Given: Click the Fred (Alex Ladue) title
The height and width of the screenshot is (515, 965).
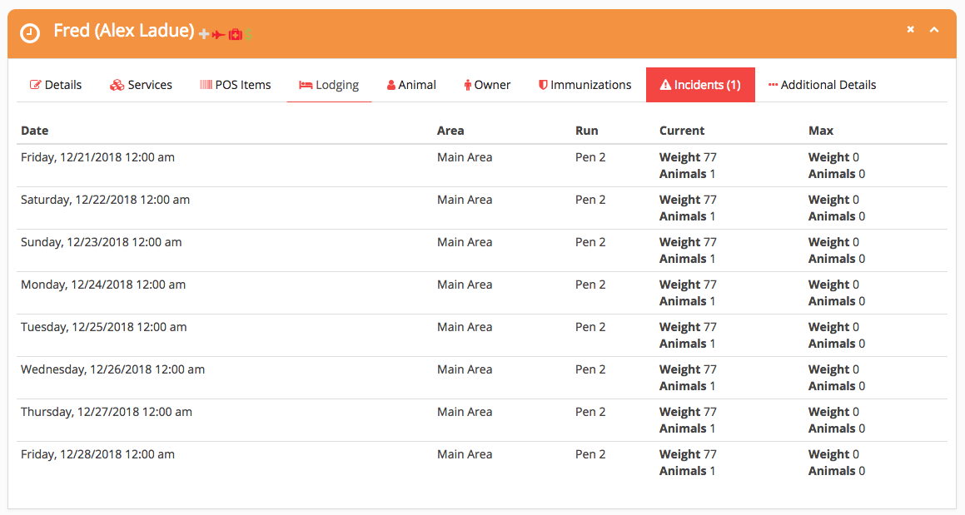Looking at the screenshot, I should coord(124,31).
